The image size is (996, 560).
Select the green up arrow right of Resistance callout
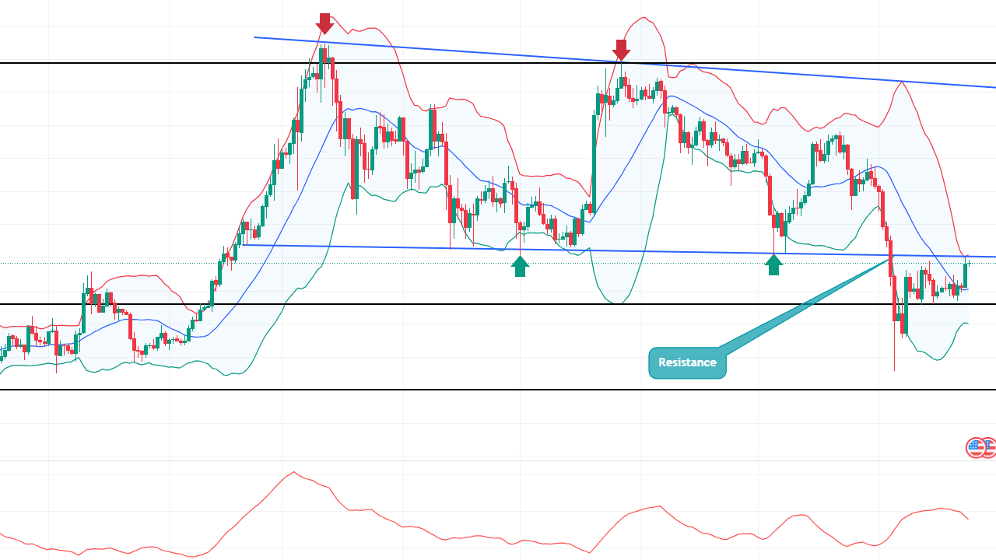coord(773,265)
